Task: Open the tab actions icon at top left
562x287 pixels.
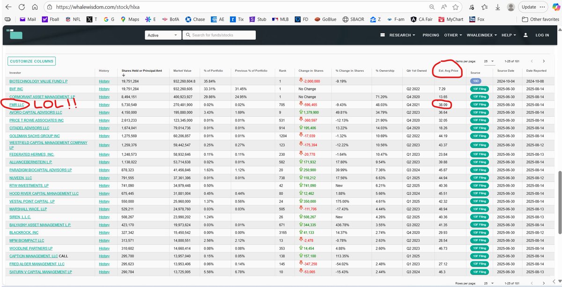Action: click(x=7, y=19)
